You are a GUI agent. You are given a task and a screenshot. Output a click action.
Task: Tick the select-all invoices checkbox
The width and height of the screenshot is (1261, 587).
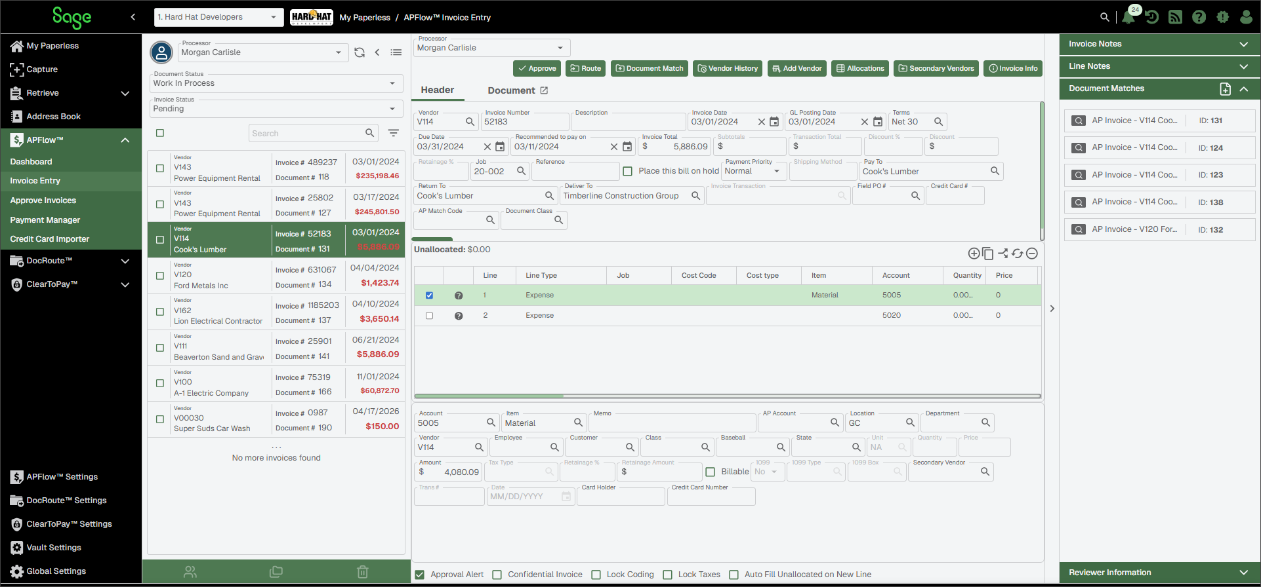pos(160,133)
